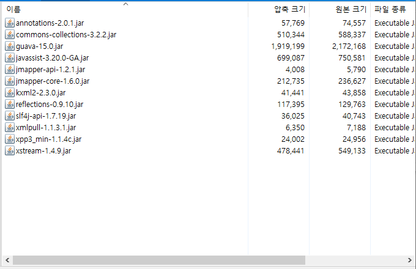Select file name reflections-0.9.10.jar
Viewport: 416px width, 269px height.
[50, 105]
